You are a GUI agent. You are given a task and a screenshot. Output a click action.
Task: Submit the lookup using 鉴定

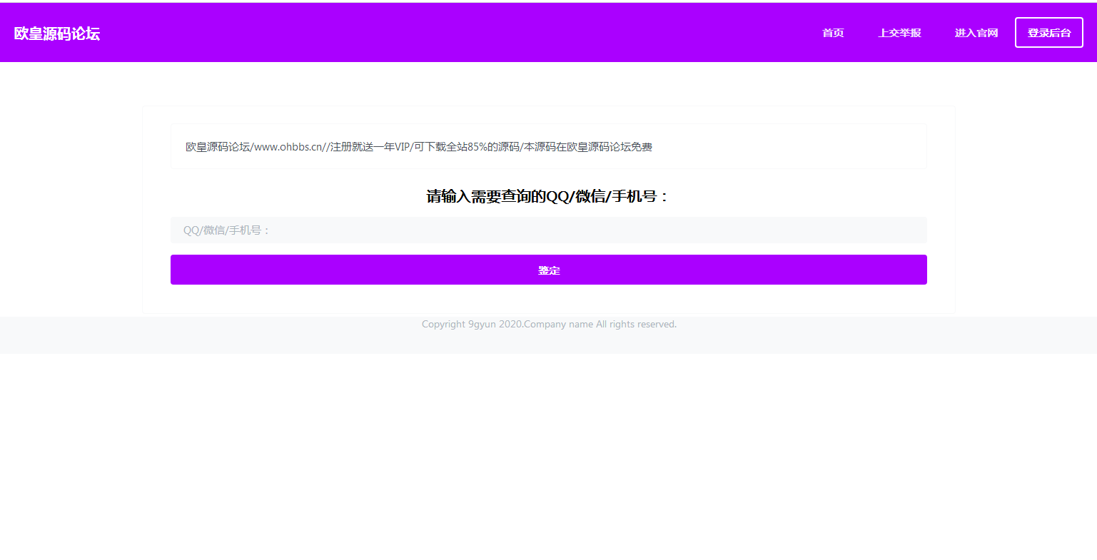pyautogui.click(x=548, y=270)
